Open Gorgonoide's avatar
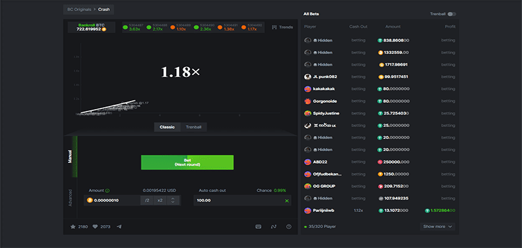Viewport: 522px width, 248px height. coord(308,101)
